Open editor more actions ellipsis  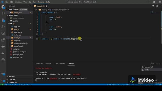tap(160, 6)
